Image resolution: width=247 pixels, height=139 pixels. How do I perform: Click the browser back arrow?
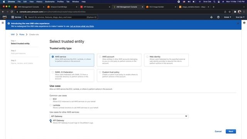[x=3, y=12]
